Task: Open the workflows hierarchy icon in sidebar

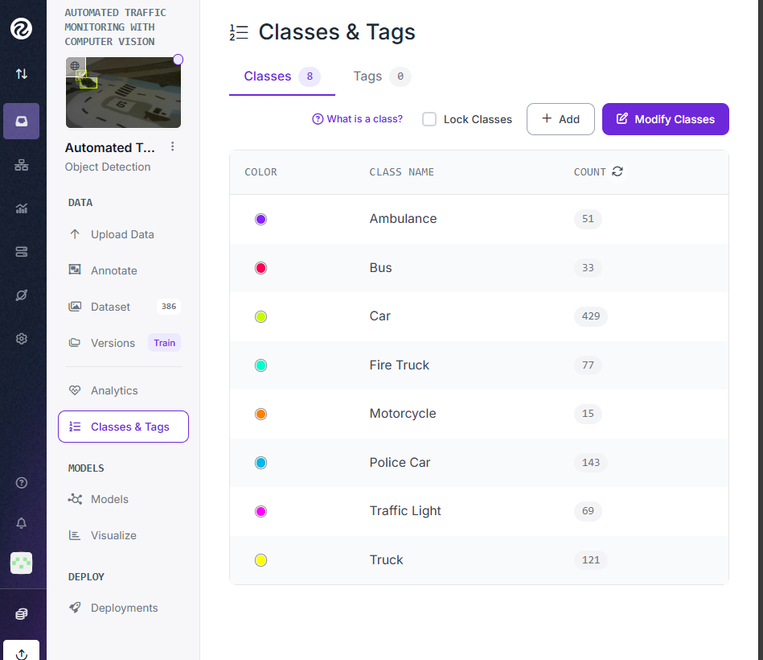Action: point(22,165)
